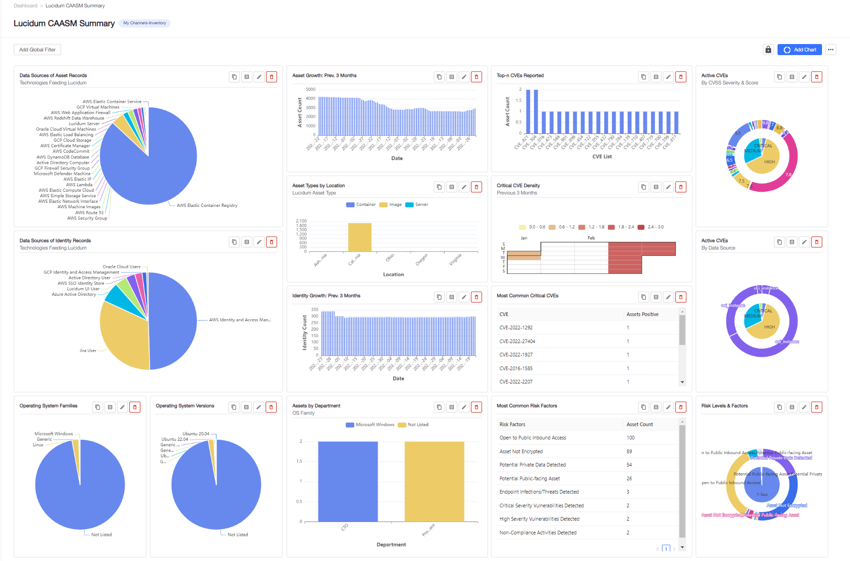Screen dimensions: 850x561
Task: Toggle the Server legend series
Action: coord(417,205)
